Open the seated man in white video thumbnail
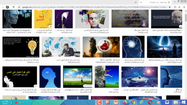Viewport: 187px width, 105px height. coord(20,77)
